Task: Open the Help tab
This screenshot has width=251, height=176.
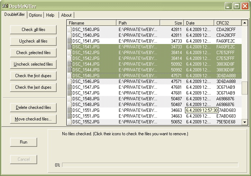Action: pos(50,15)
